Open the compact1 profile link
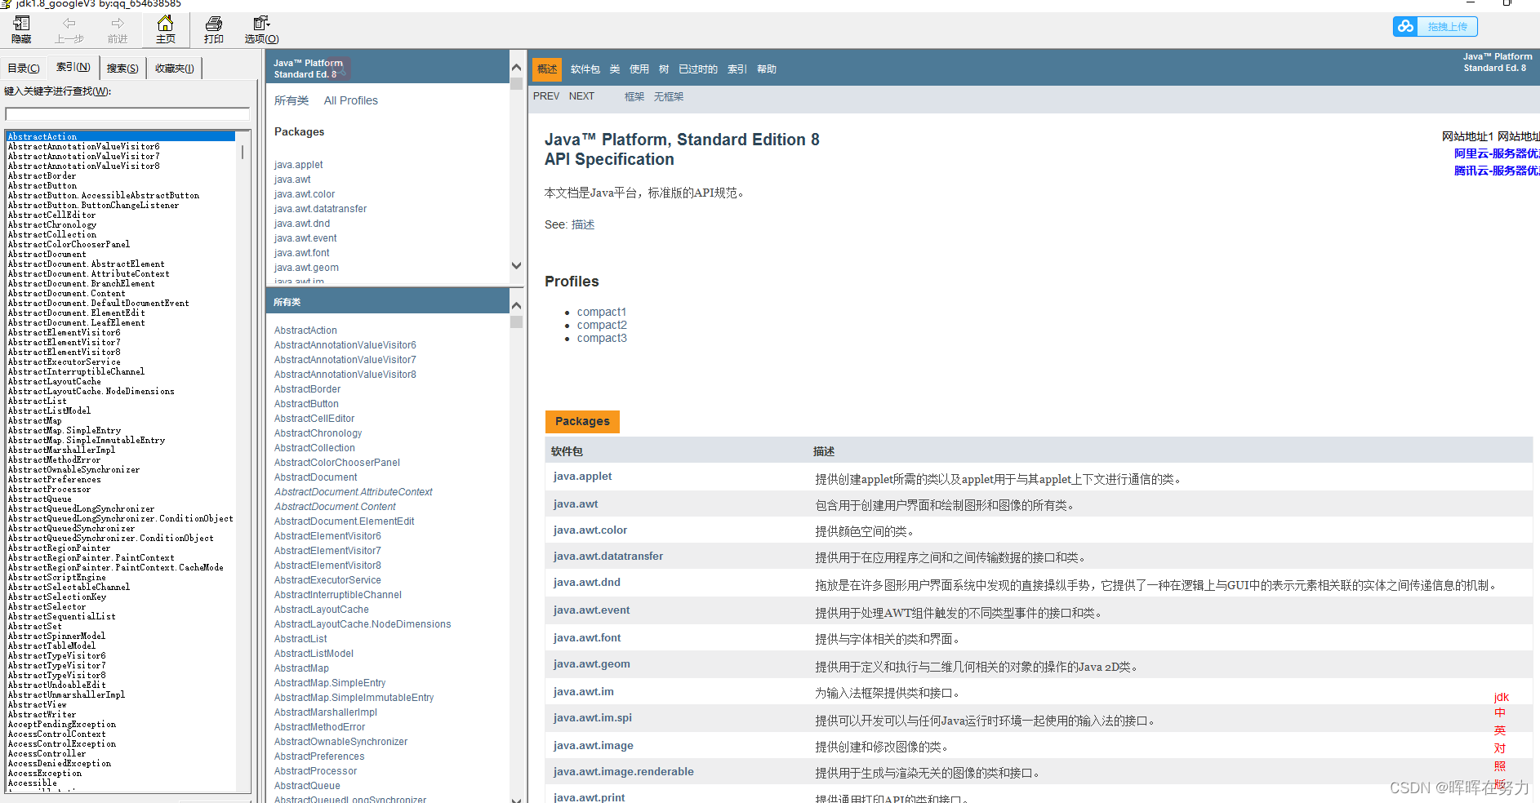This screenshot has width=1540, height=803. click(602, 311)
